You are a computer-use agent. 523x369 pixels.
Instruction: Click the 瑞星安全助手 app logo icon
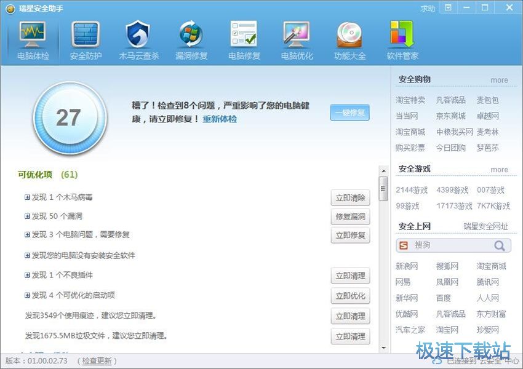coord(10,9)
